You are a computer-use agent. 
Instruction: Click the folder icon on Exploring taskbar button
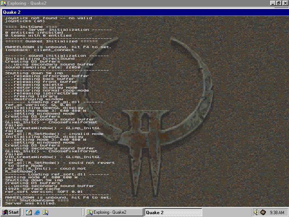click(x=89, y=212)
